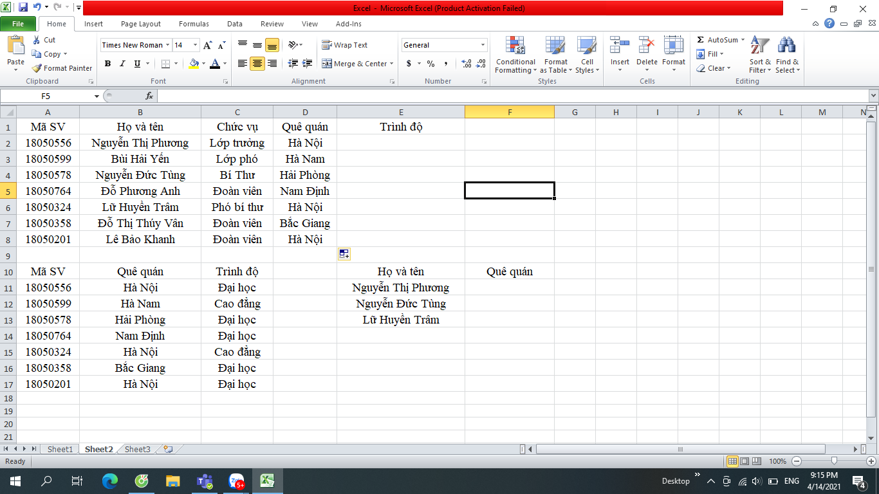This screenshot has height=494, width=879.
Task: Apply Percent Style format
Action: coord(430,64)
